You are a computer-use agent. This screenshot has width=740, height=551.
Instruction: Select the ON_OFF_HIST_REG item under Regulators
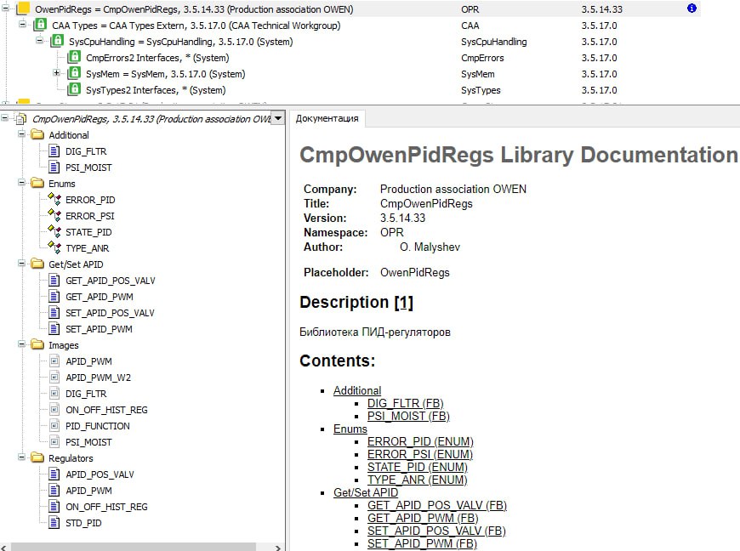106,507
